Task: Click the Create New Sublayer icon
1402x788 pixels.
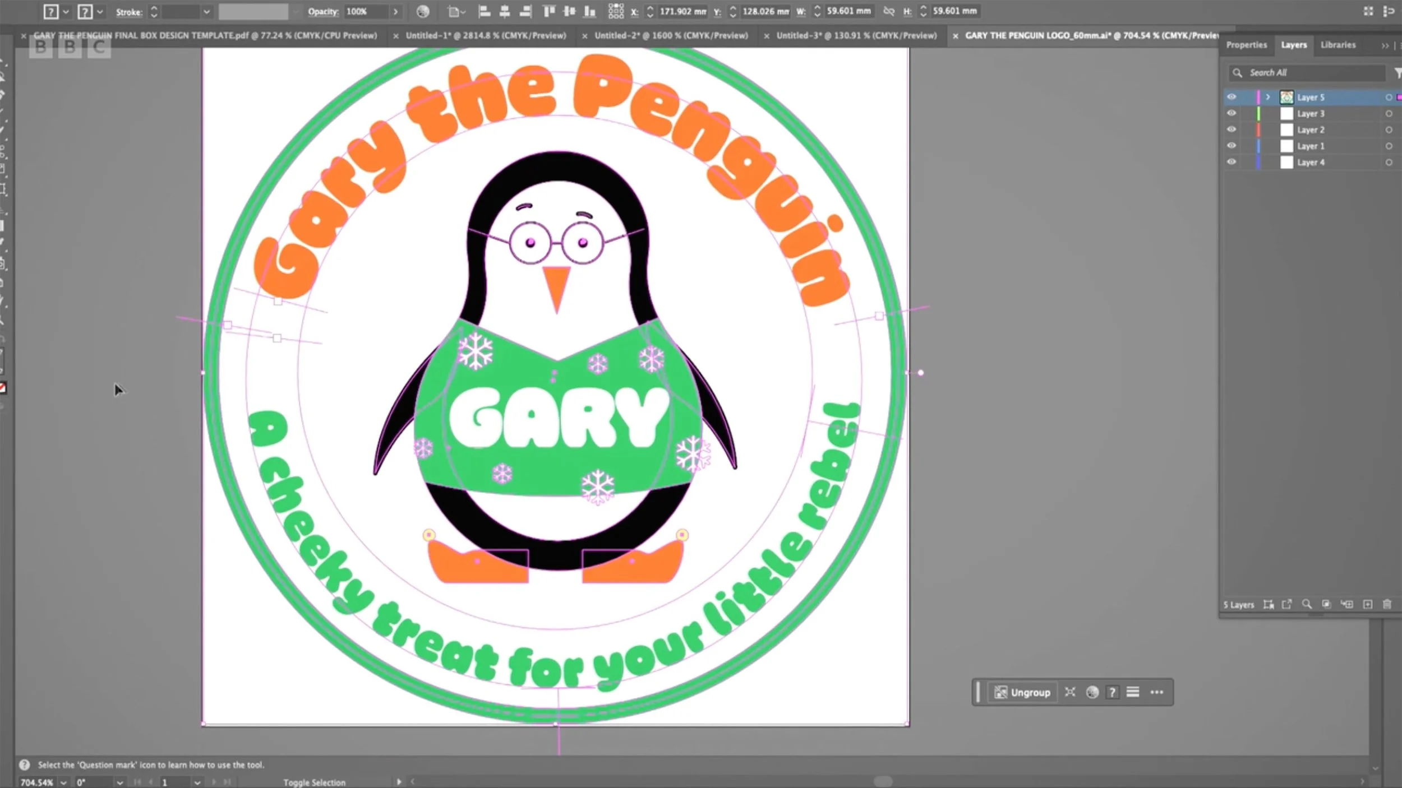Action: click(x=1347, y=604)
